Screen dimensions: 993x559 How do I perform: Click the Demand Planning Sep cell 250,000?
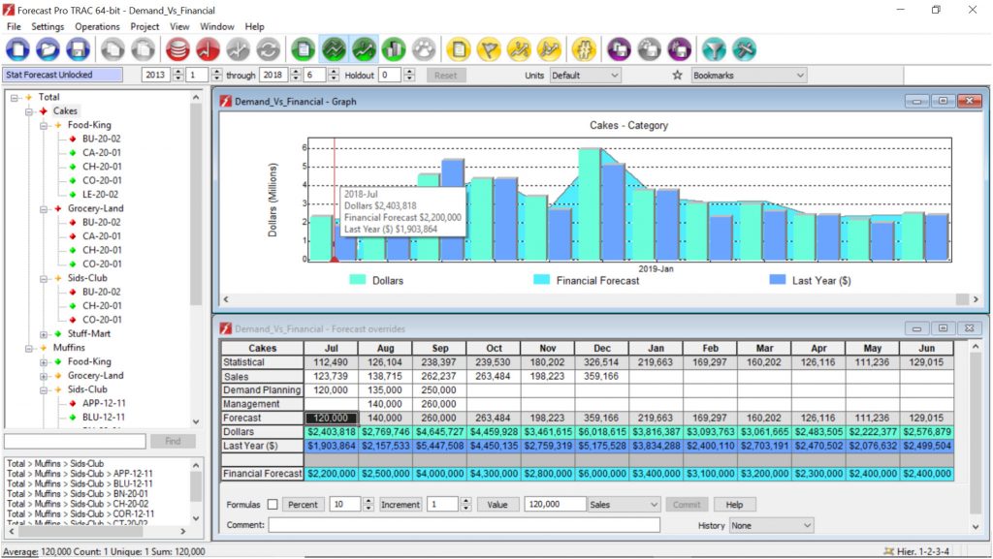coord(439,390)
